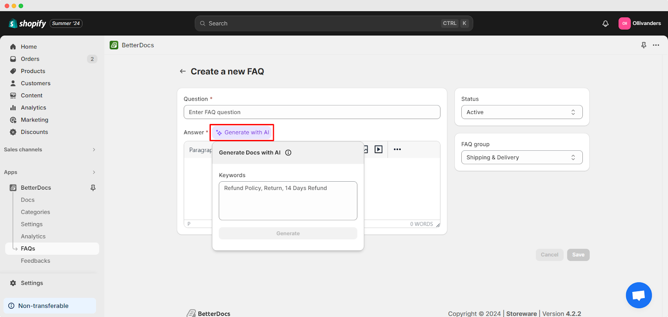The image size is (668, 317).
Task: Unpin BetterDocs via sidebar pin icon
Action: tap(93, 188)
